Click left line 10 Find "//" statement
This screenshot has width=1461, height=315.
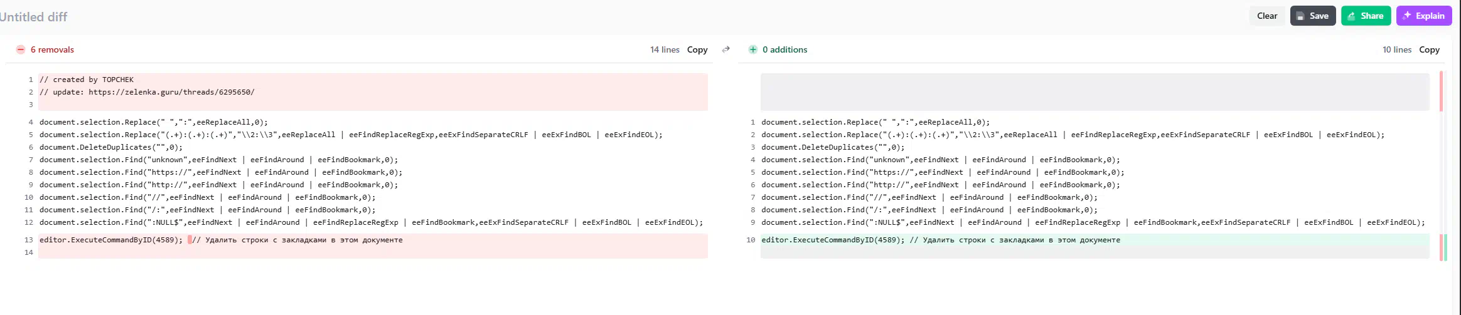coord(208,197)
